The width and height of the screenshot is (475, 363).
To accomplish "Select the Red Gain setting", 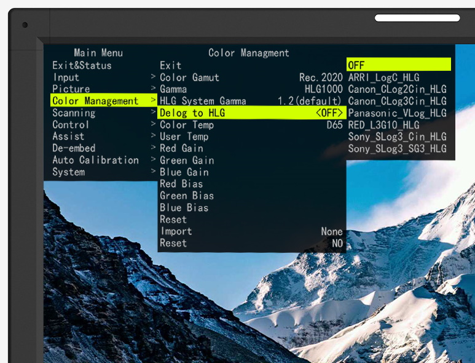I will pos(181,148).
